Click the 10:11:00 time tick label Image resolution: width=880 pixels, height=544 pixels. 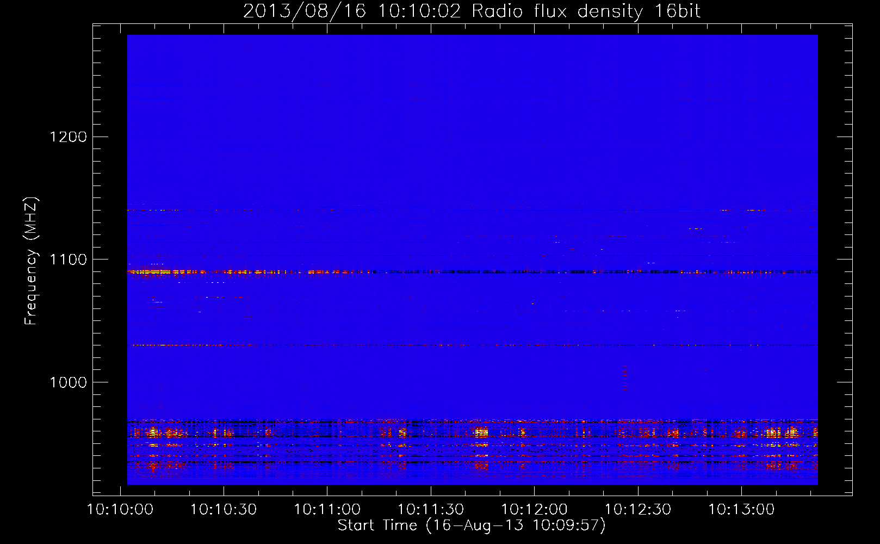[327, 510]
